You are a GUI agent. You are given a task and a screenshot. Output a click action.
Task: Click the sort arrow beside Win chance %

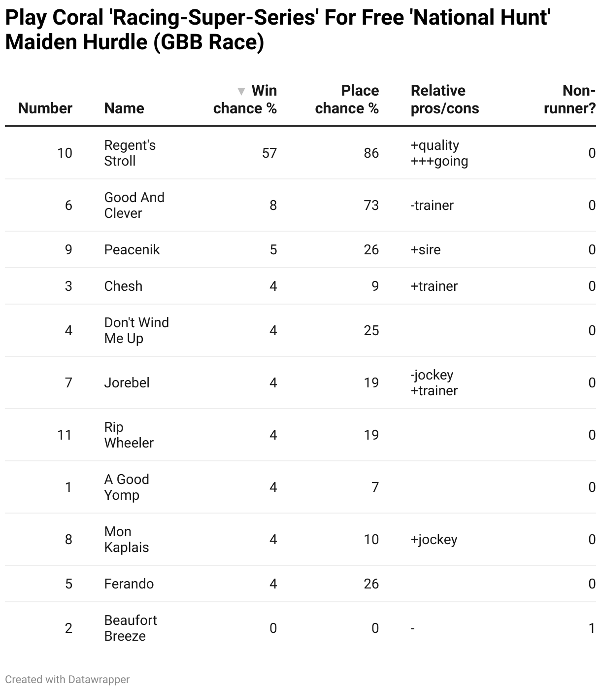(x=241, y=91)
